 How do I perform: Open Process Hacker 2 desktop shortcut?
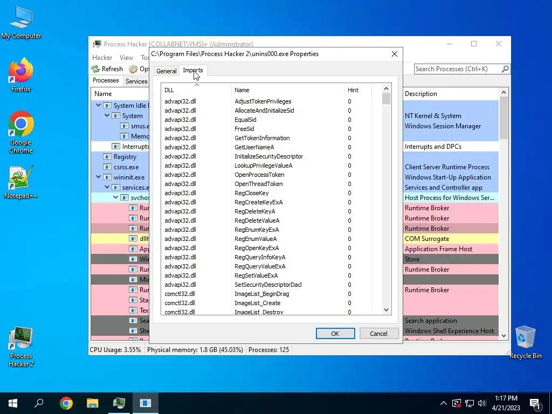(21, 347)
